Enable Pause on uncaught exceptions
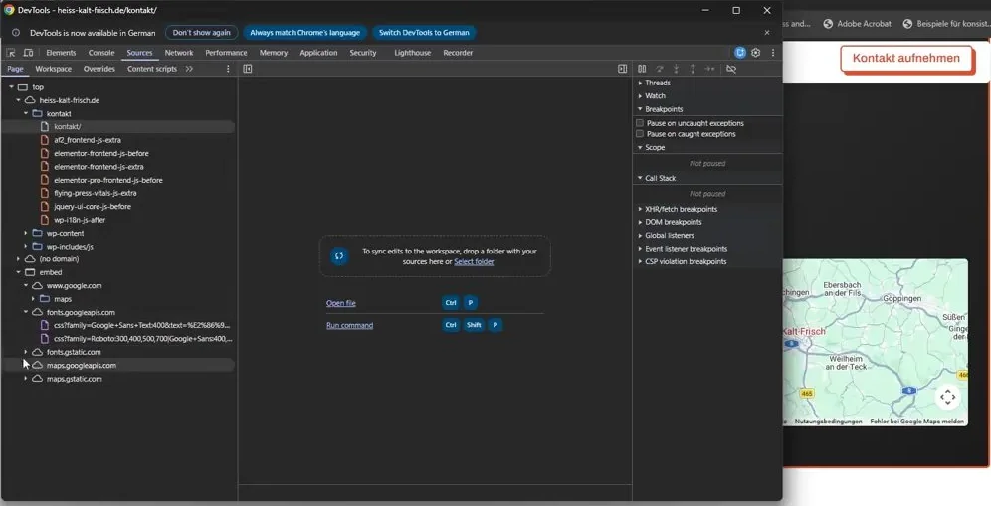The image size is (991, 506). tap(640, 123)
